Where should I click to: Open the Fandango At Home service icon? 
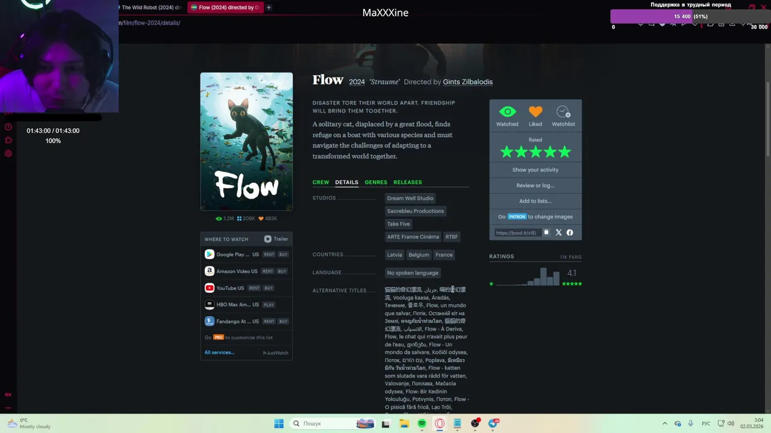[x=209, y=321]
